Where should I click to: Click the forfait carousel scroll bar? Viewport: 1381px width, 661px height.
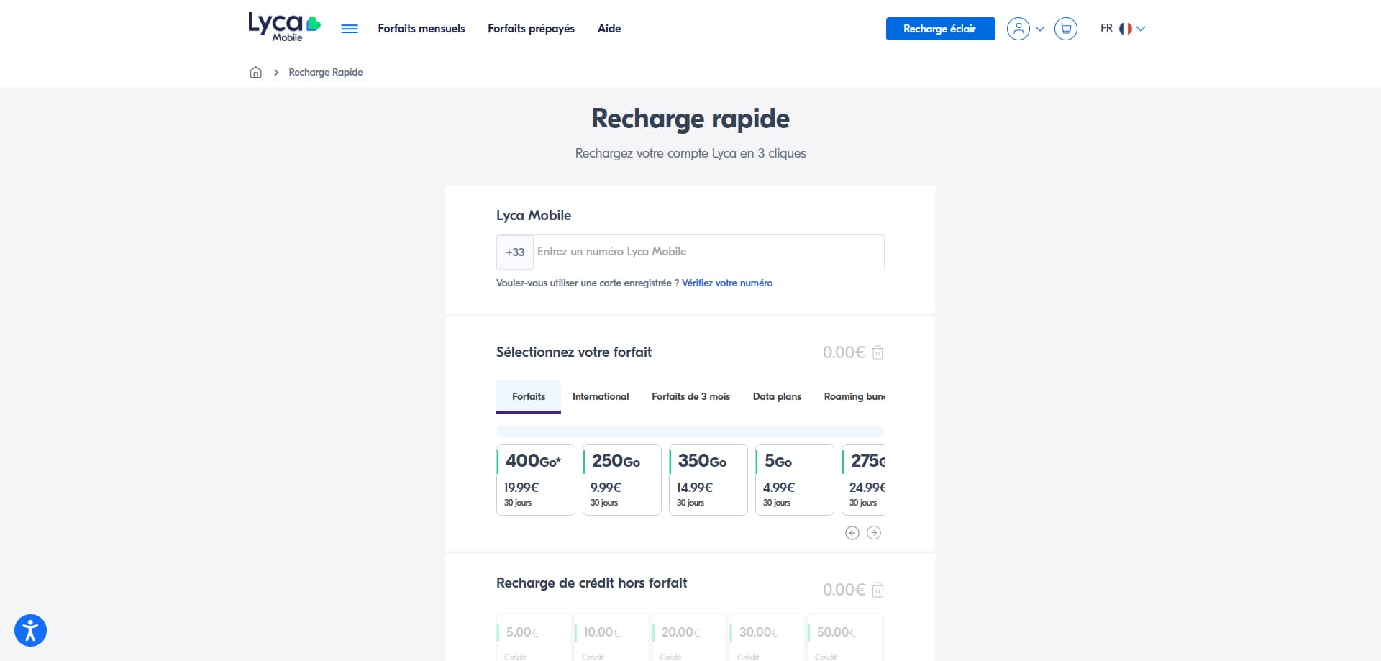click(x=690, y=432)
